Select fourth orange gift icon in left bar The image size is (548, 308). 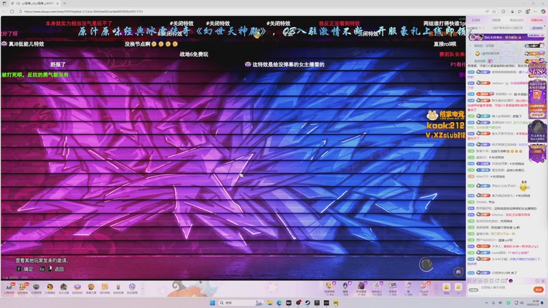[x=50, y=287]
